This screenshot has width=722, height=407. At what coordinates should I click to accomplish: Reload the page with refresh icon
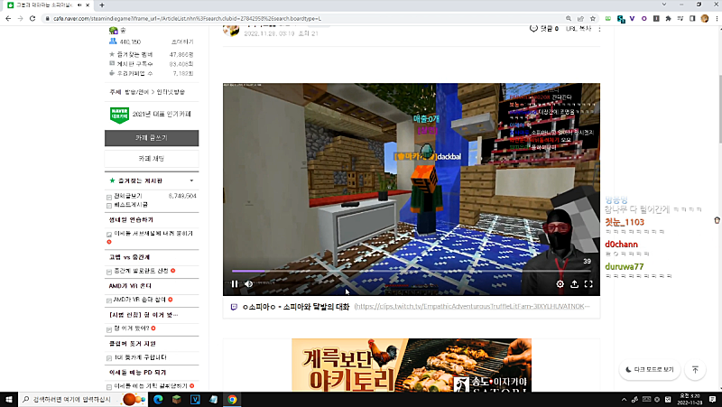pyautogui.click(x=32, y=18)
